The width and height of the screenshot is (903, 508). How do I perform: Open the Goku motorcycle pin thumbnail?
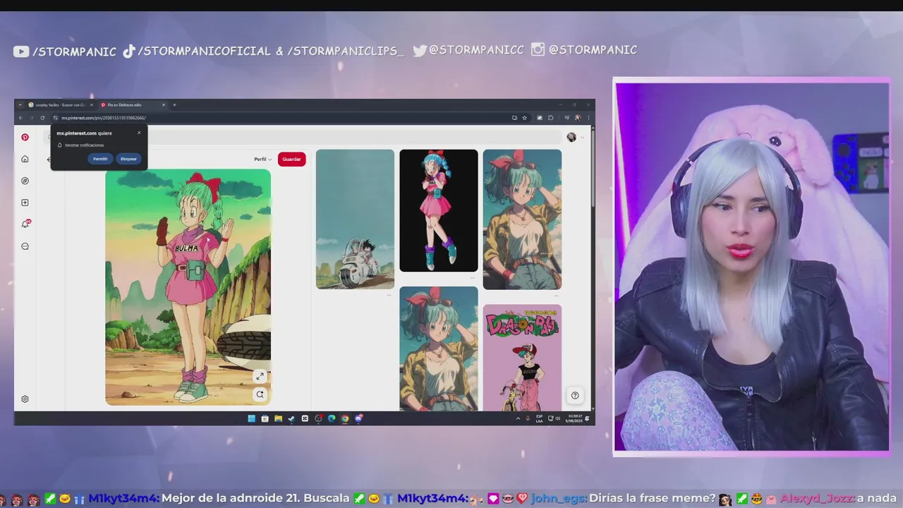[x=355, y=219]
